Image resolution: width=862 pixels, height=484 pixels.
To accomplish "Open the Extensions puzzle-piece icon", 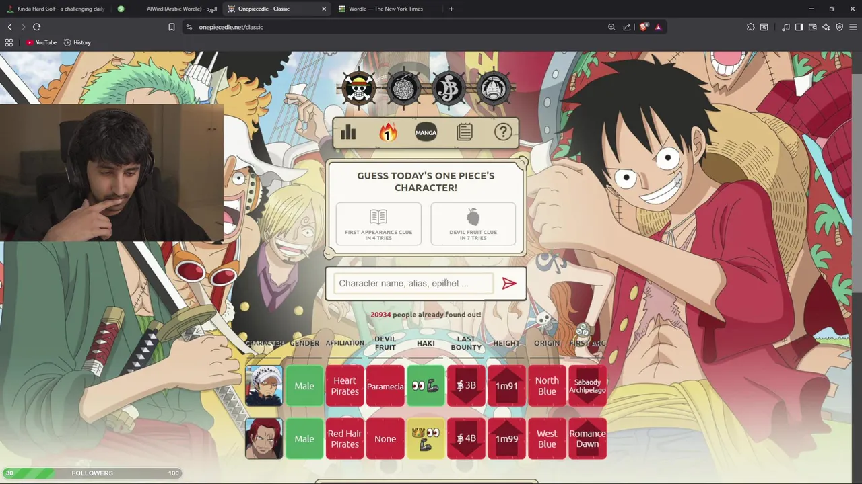I will (x=751, y=27).
